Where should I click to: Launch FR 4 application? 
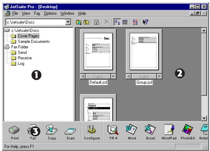coord(113,130)
